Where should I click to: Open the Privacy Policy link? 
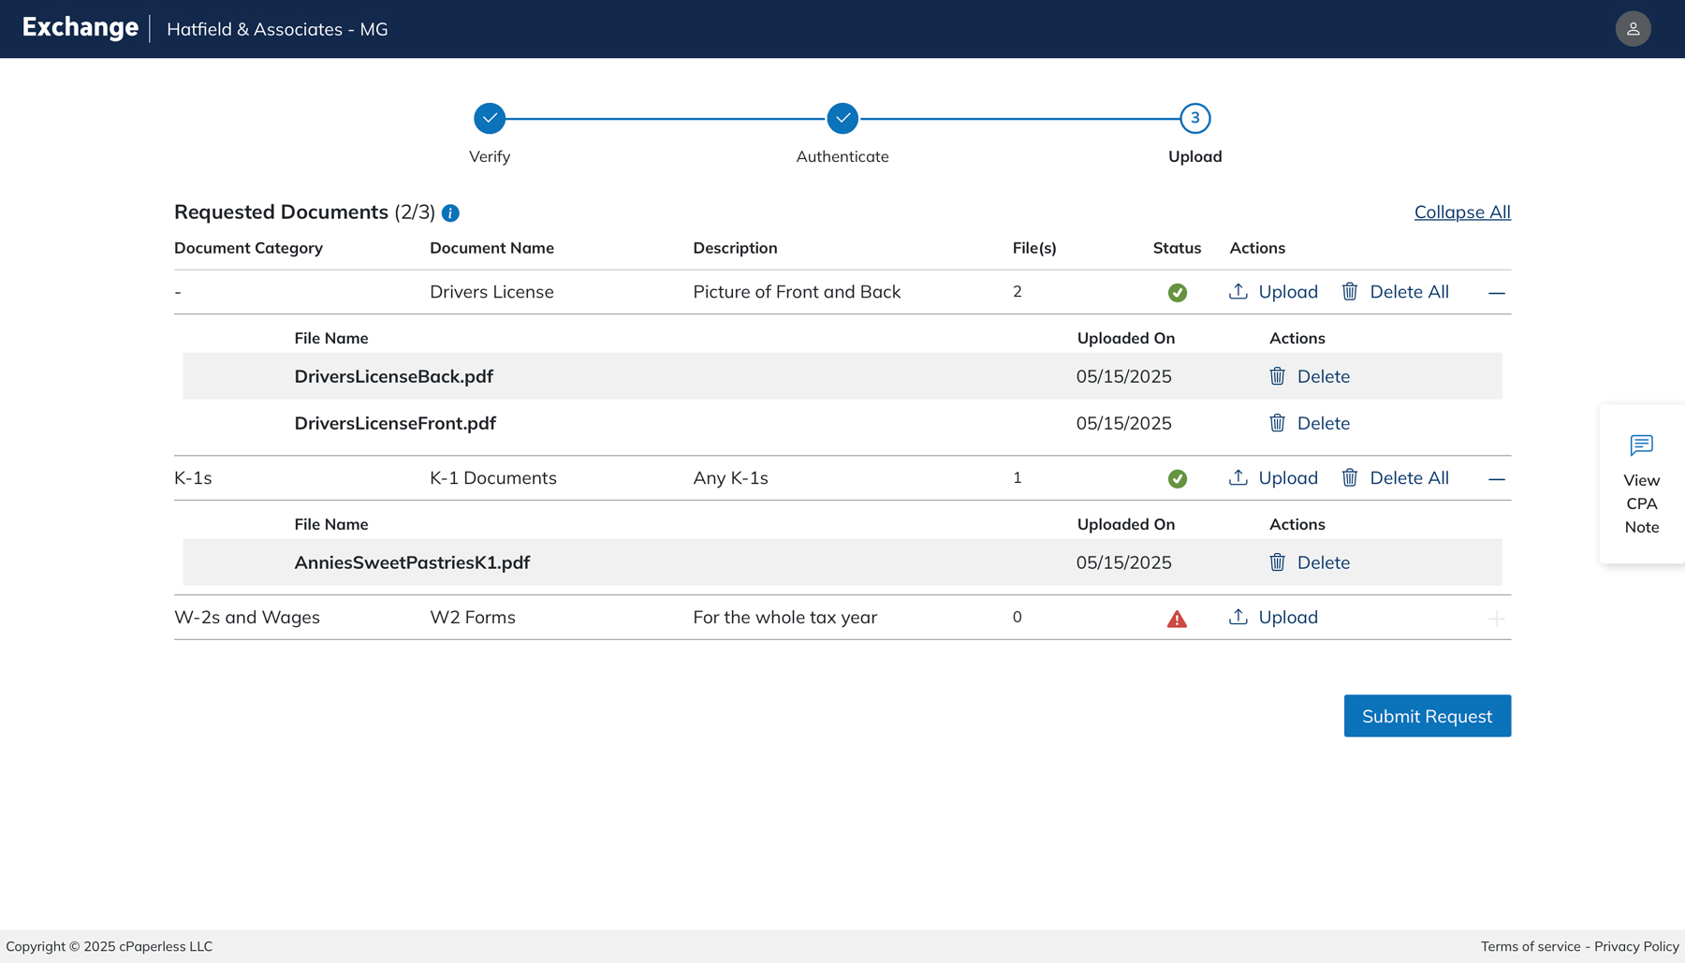pos(1635,946)
